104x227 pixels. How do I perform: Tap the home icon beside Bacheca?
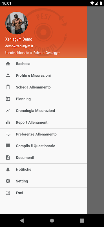(x=8, y=64)
